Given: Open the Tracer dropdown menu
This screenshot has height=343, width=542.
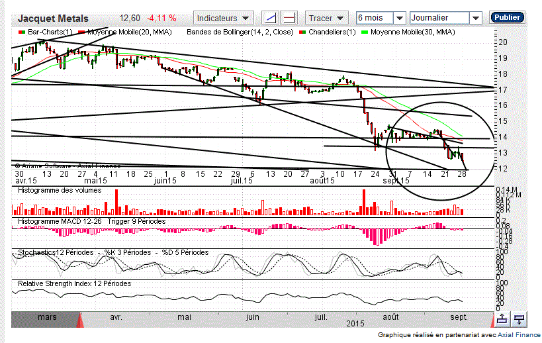Looking at the screenshot, I should click(326, 18).
